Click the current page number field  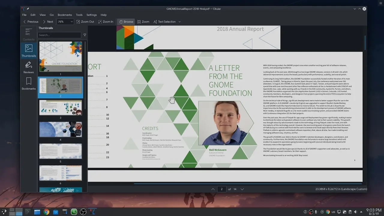tap(222, 189)
